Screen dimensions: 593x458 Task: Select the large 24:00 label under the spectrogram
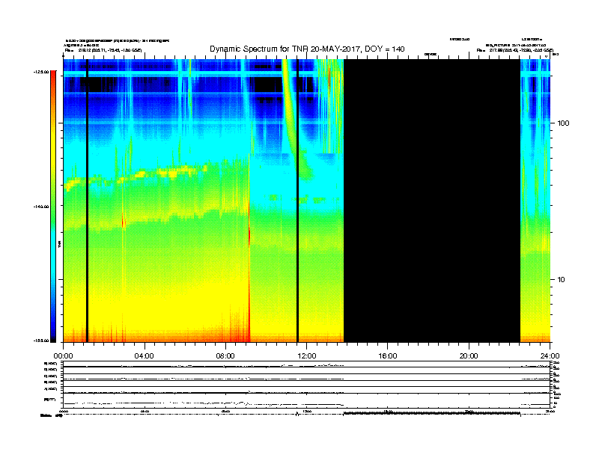click(550, 356)
